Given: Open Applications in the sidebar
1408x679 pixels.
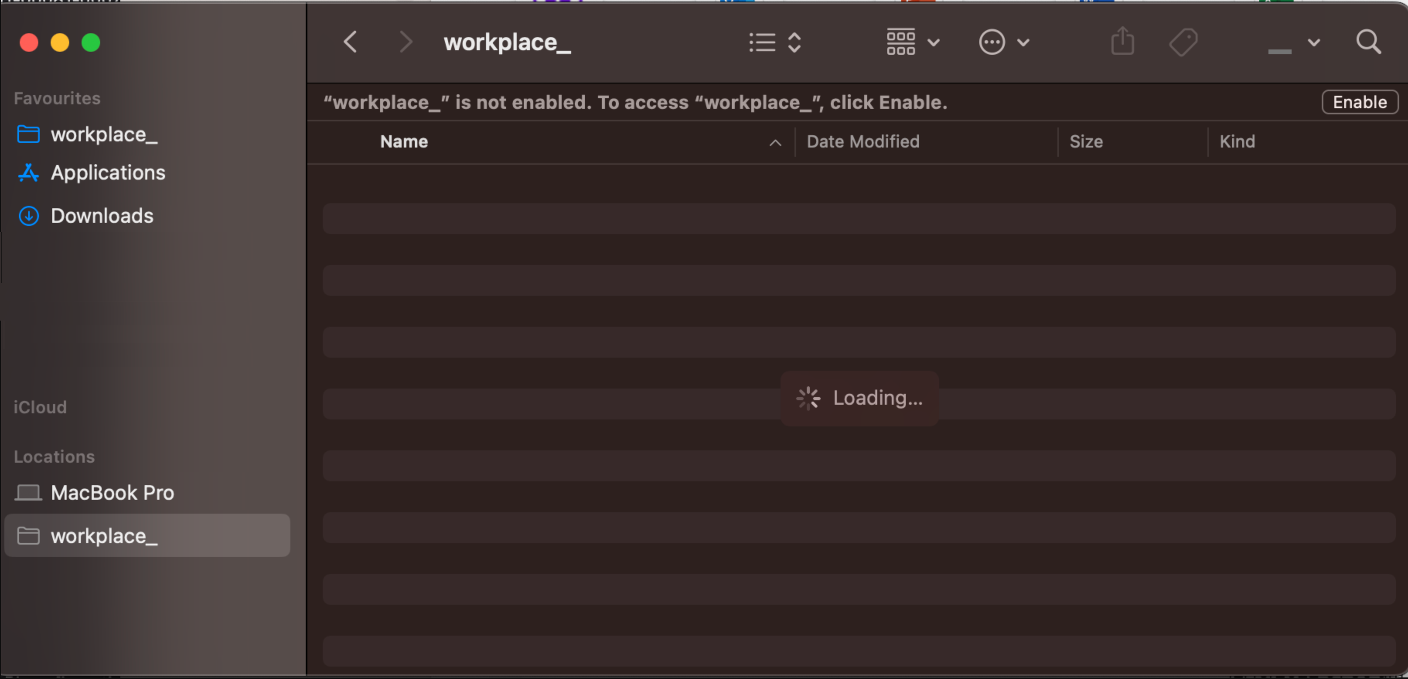Looking at the screenshot, I should [108, 173].
